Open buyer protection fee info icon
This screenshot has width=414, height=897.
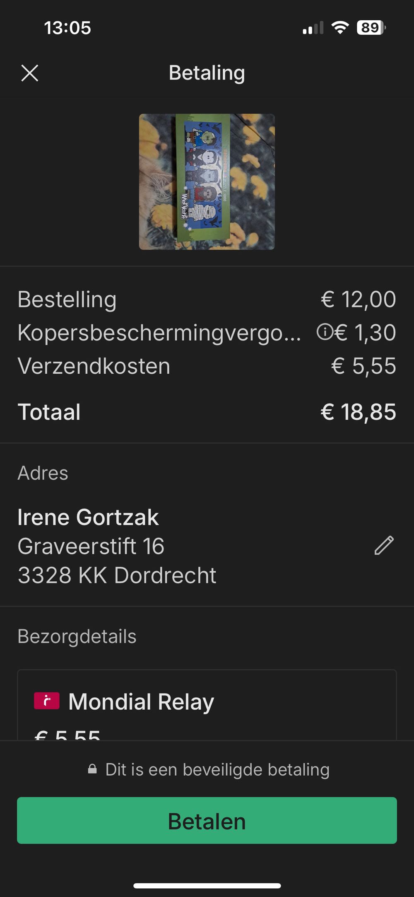point(324,332)
